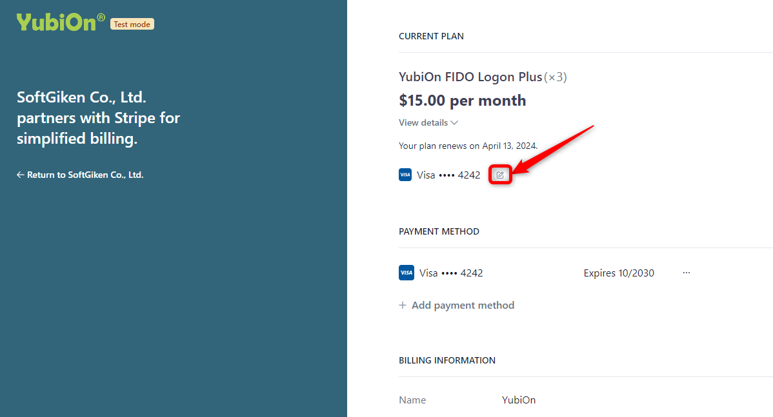
Task: Return to SoftGiken Co., Ltd. link
Action: tap(80, 175)
